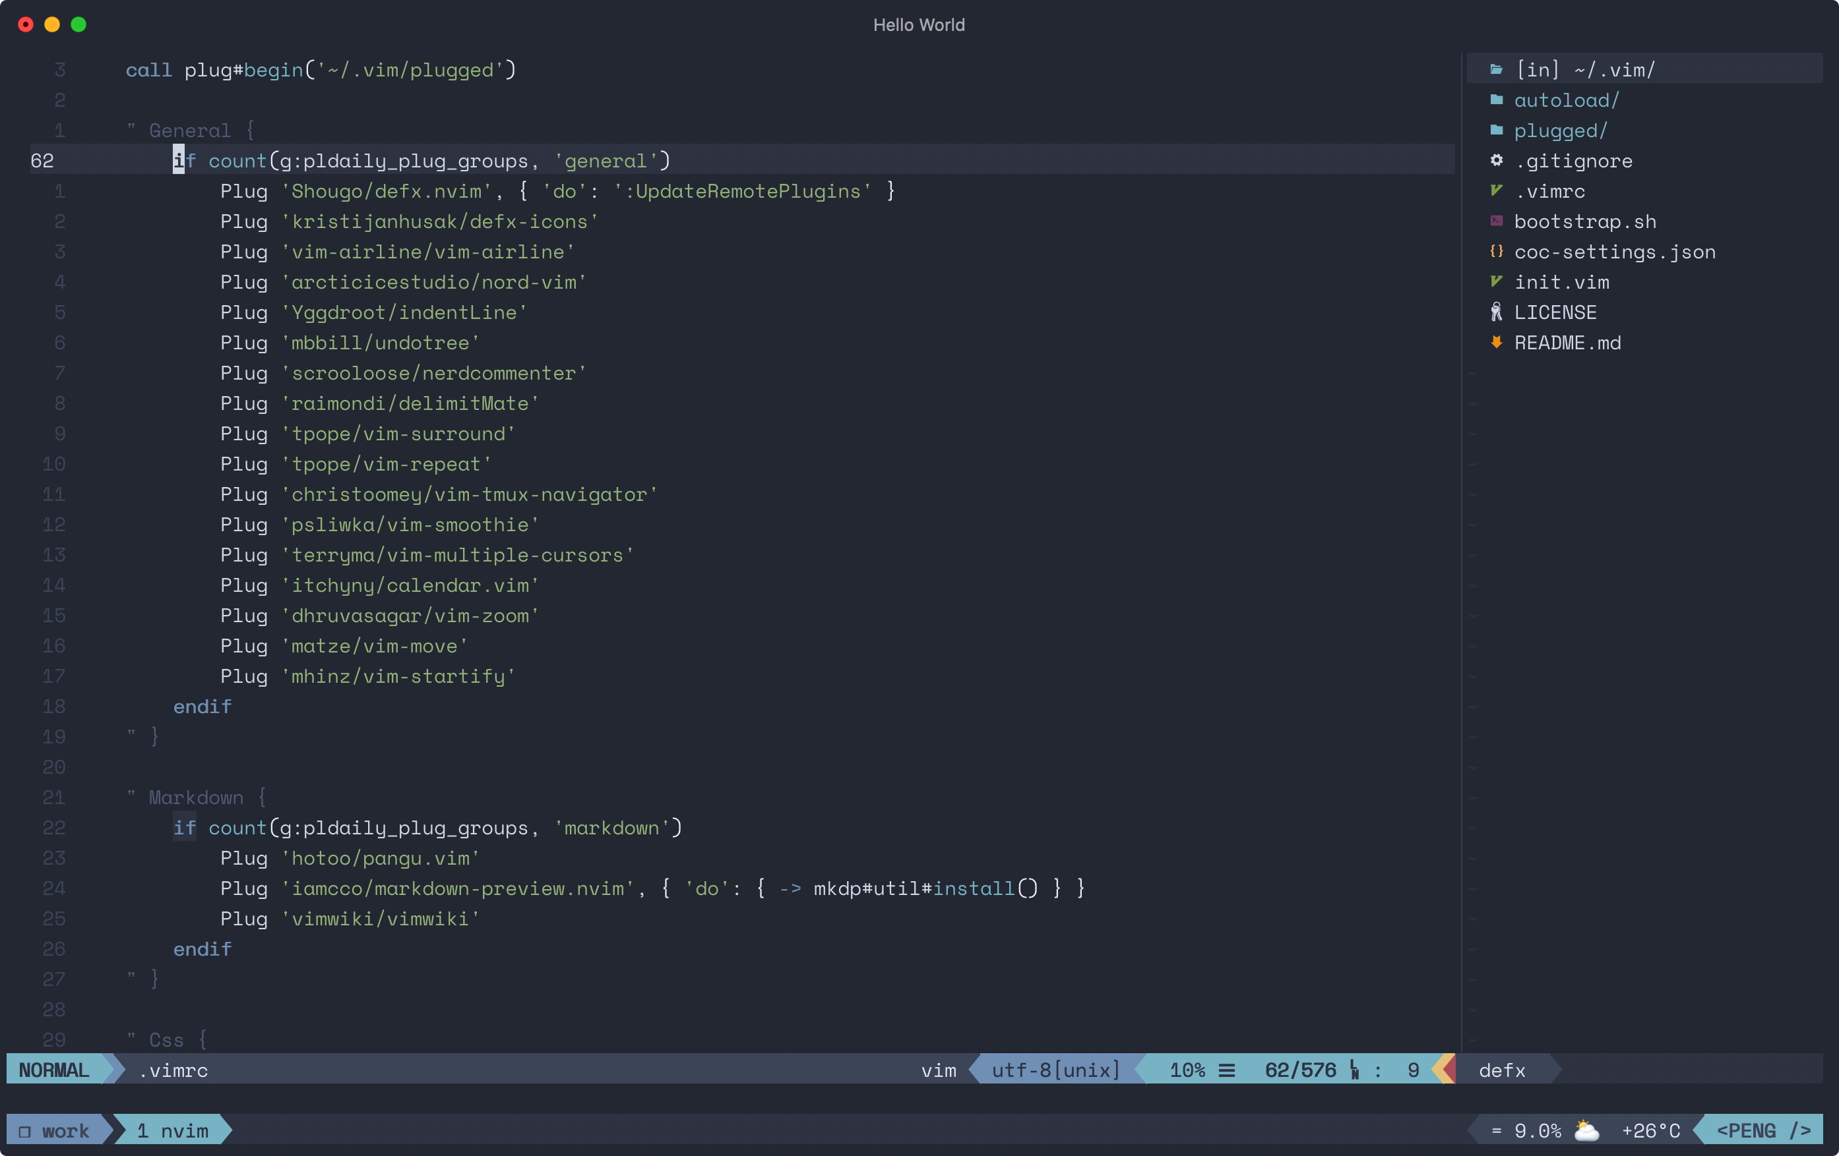Click the call plug#begin line

pos(321,69)
